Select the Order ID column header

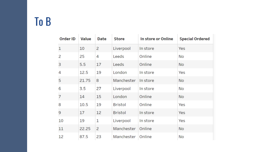(x=67, y=39)
